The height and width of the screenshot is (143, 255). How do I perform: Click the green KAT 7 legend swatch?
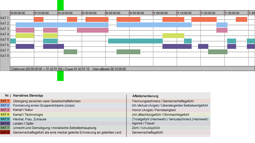tap(5, 128)
